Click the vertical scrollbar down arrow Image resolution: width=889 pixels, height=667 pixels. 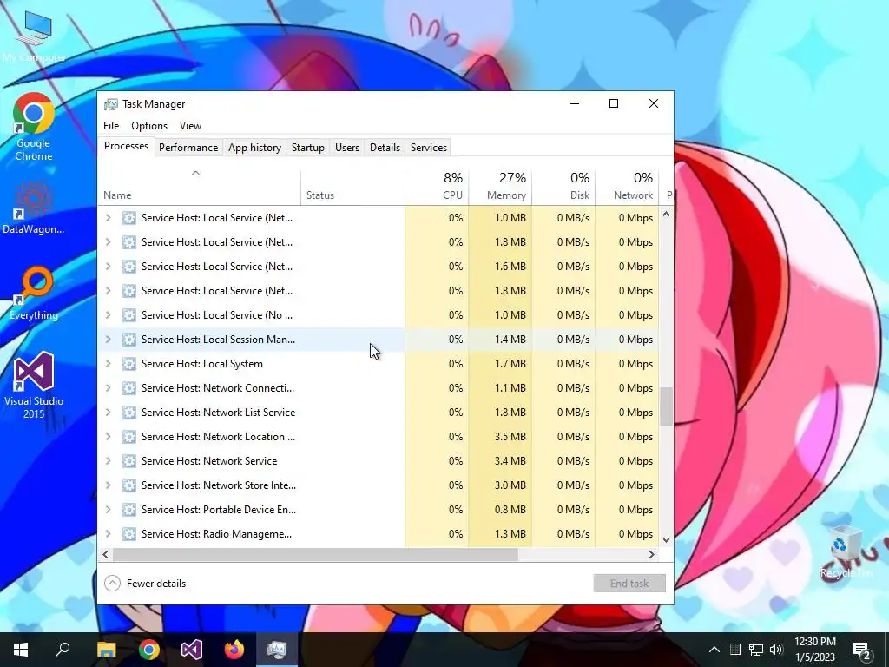click(666, 540)
